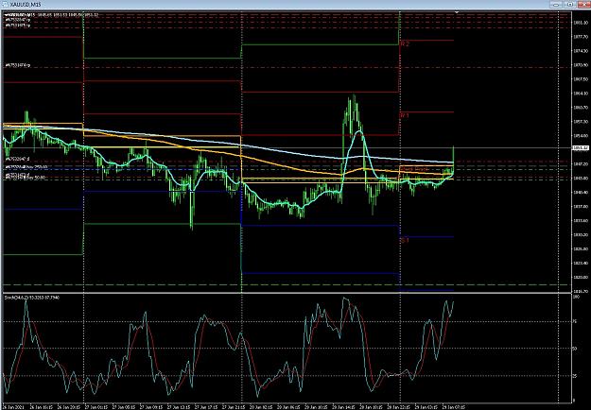Click the XAUUSD,M15 chart window icon

[x=5, y=5]
